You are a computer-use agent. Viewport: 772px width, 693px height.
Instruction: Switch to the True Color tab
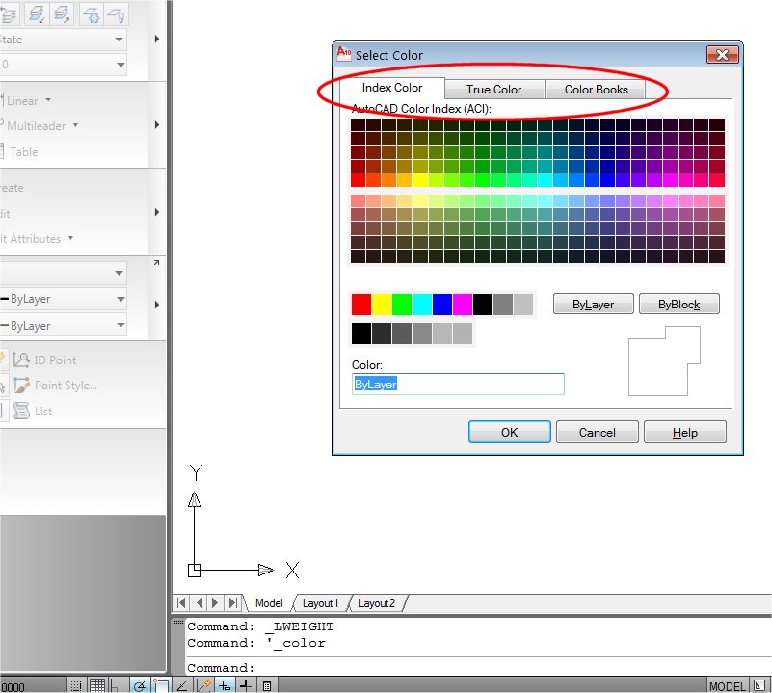click(x=494, y=89)
